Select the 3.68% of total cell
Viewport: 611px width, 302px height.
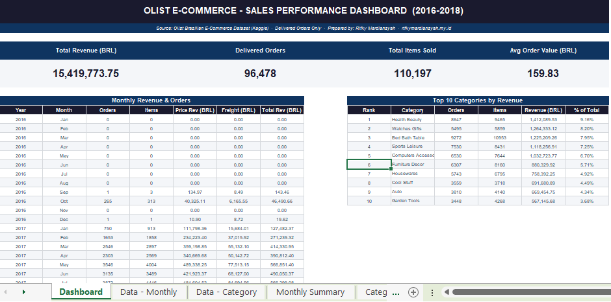click(586, 201)
